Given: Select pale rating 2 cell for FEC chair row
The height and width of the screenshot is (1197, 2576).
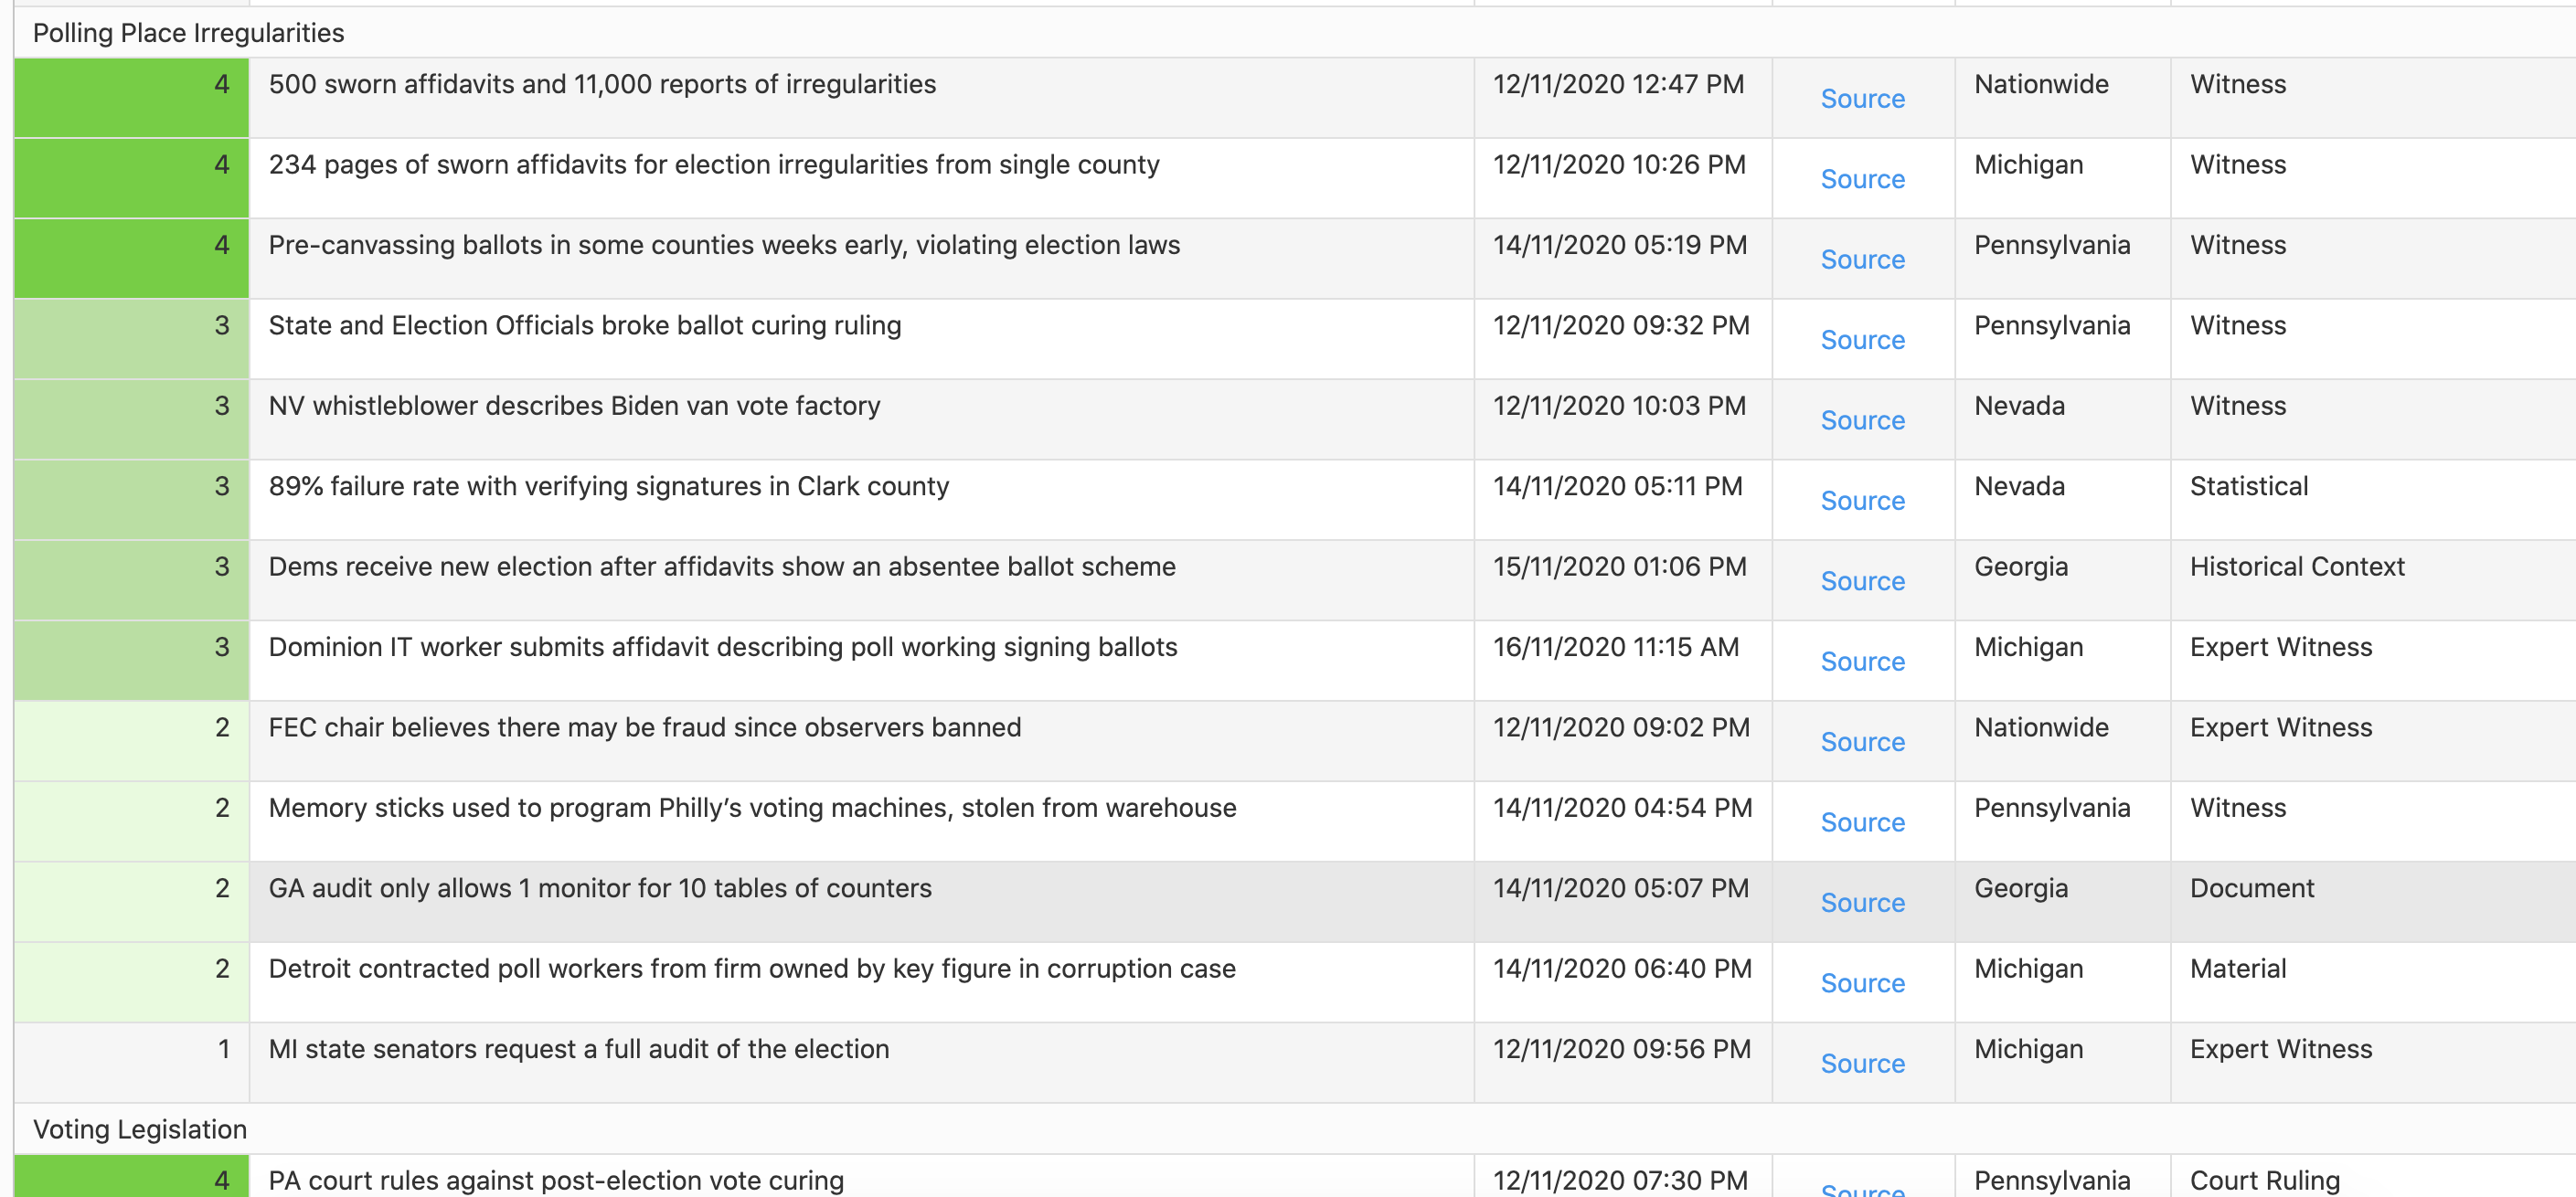Looking at the screenshot, I should coord(131,740).
